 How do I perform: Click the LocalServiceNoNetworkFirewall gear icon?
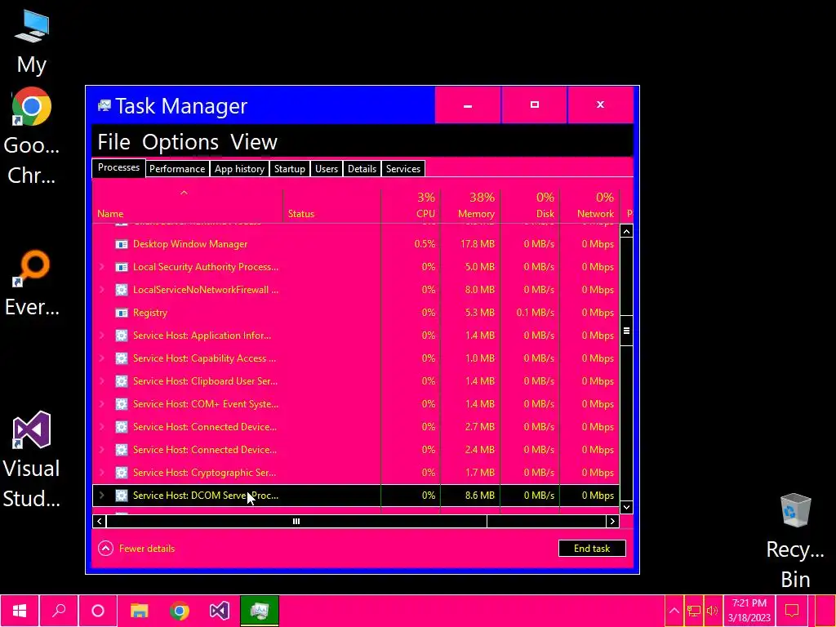[122, 290]
